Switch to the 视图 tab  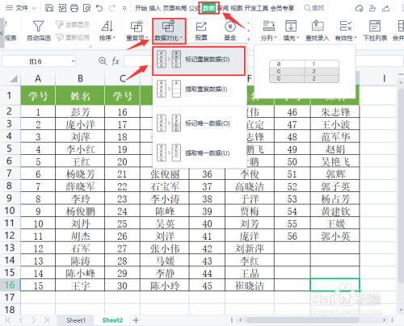point(236,8)
